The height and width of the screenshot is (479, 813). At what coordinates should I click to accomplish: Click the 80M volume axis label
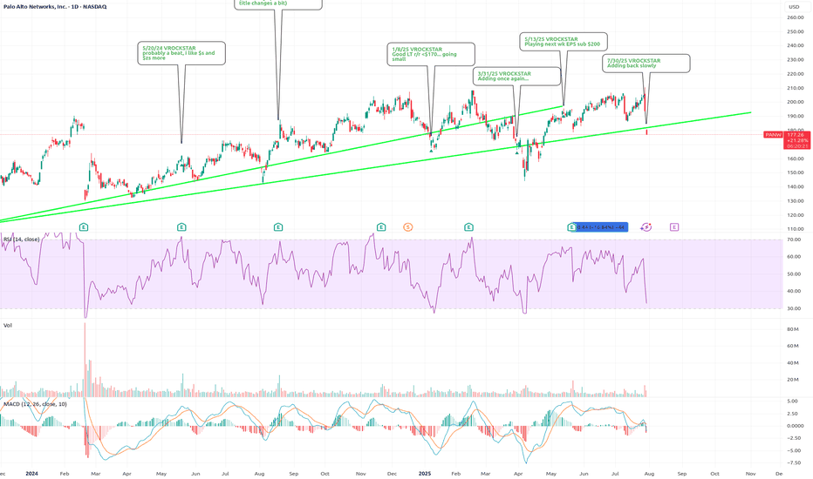(x=793, y=329)
